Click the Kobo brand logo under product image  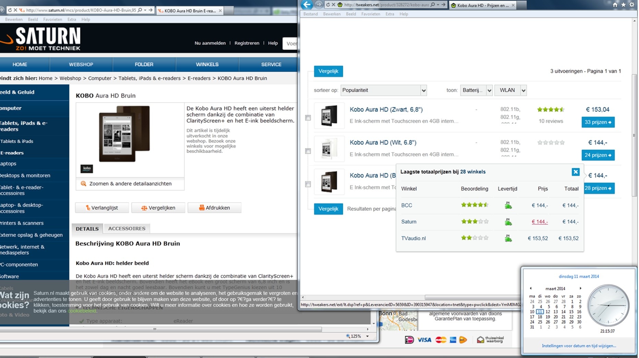[x=87, y=168]
